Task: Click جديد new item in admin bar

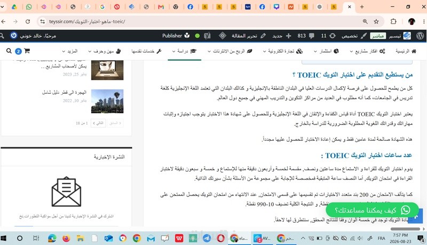Action: [x=282, y=36]
